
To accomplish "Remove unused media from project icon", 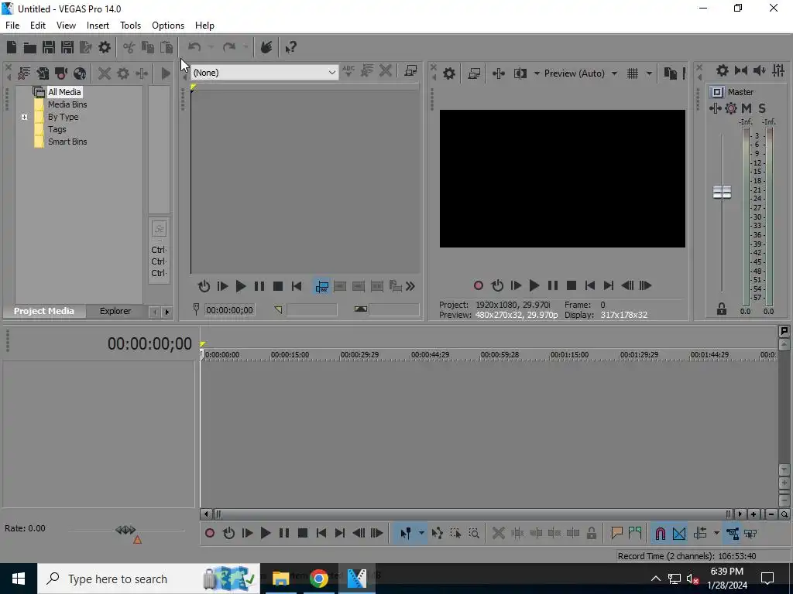I will (24, 73).
